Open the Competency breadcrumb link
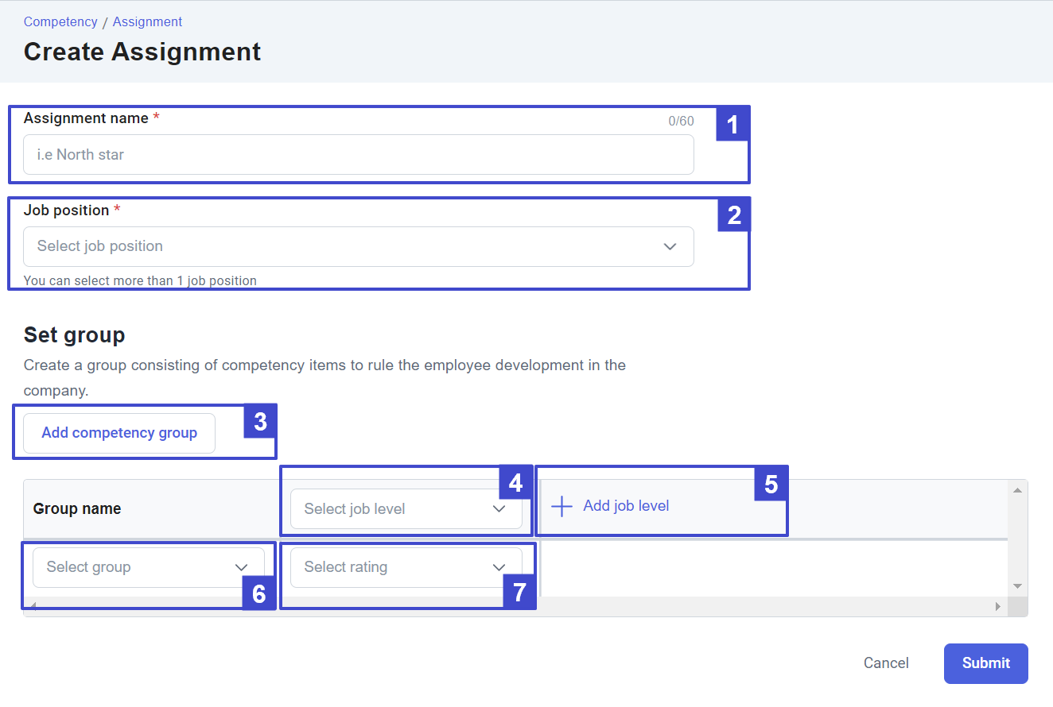Viewport: 1053px width, 707px height. (60, 21)
